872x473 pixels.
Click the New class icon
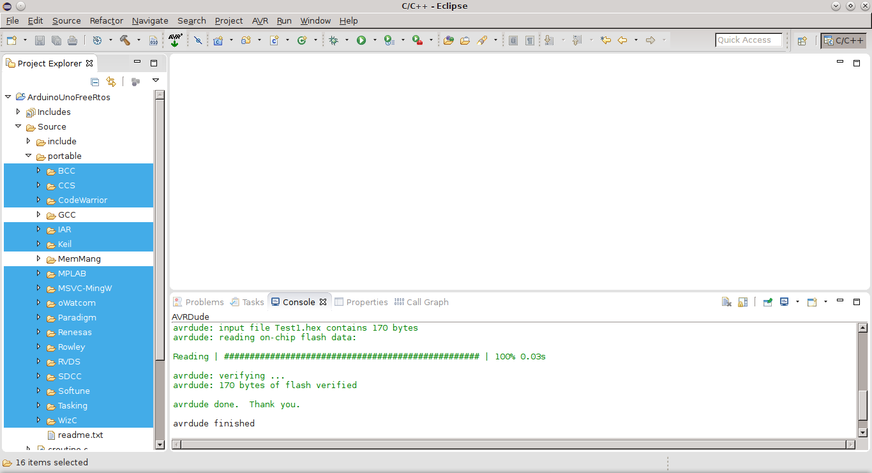point(302,40)
